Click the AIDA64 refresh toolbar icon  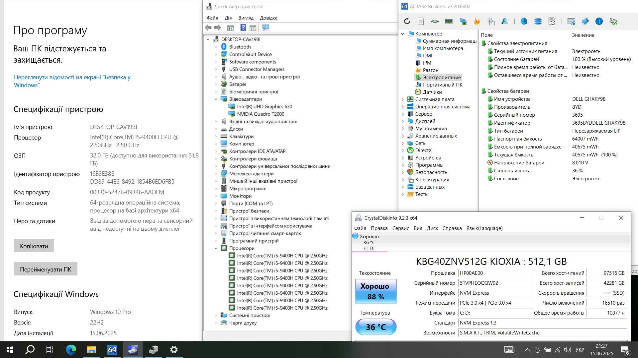[x=407, y=22]
